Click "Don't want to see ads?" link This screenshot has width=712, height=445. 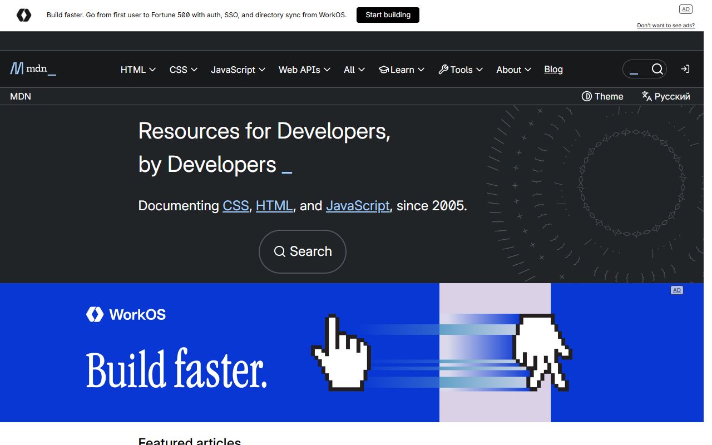point(666,26)
